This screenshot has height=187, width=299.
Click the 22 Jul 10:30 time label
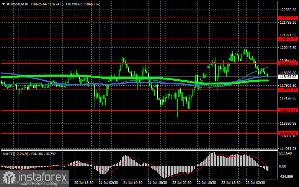[206, 183]
